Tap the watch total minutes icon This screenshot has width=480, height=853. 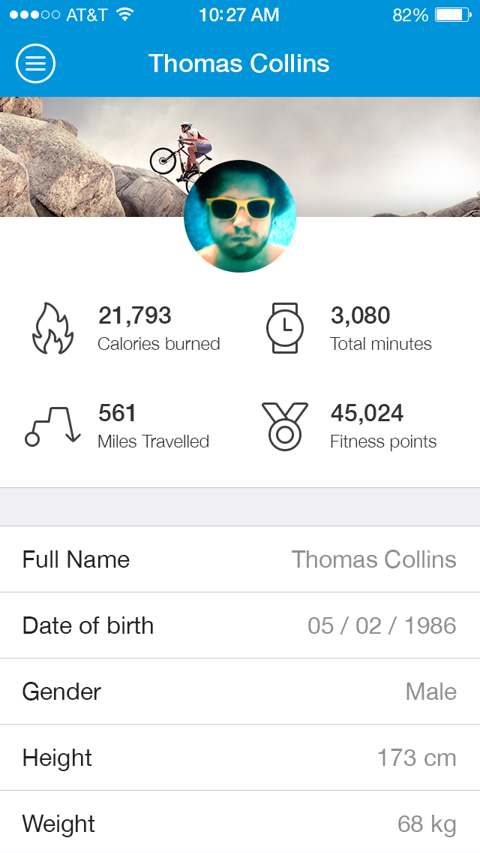coord(285,328)
